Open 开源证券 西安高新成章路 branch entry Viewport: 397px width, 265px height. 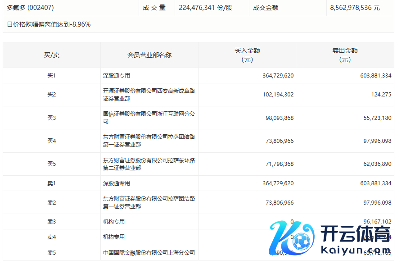pyautogui.click(x=149, y=95)
